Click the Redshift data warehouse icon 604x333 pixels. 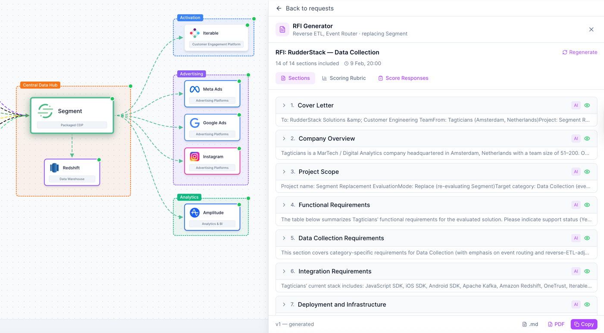click(54, 167)
